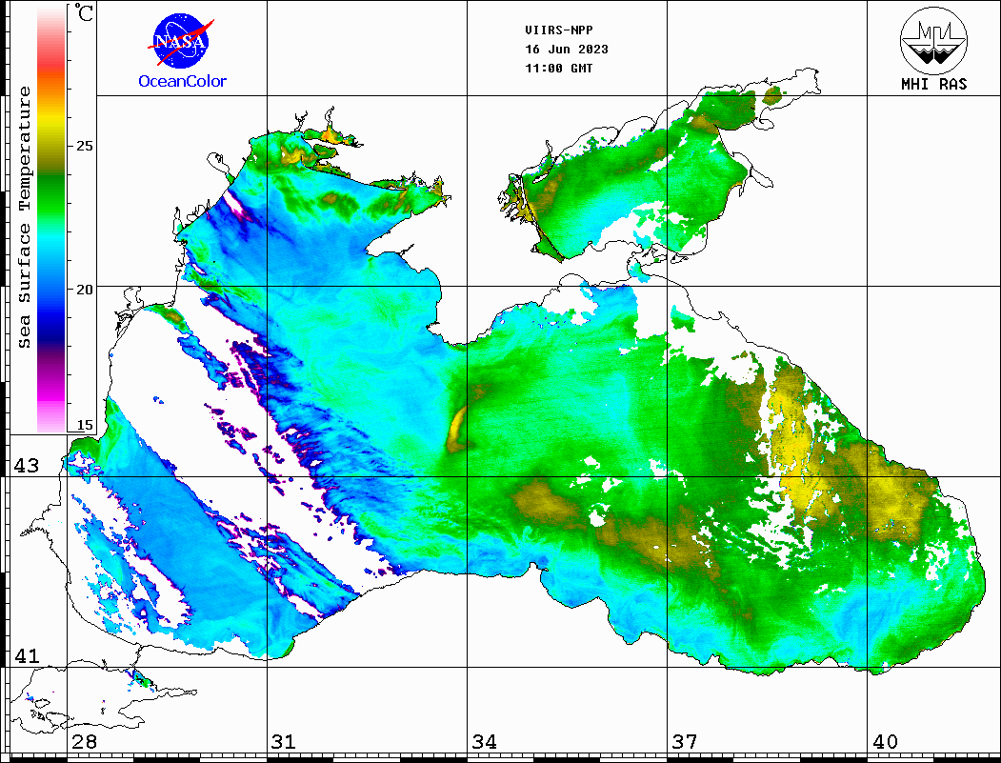Click the temperature color scale bar

(x=51, y=219)
